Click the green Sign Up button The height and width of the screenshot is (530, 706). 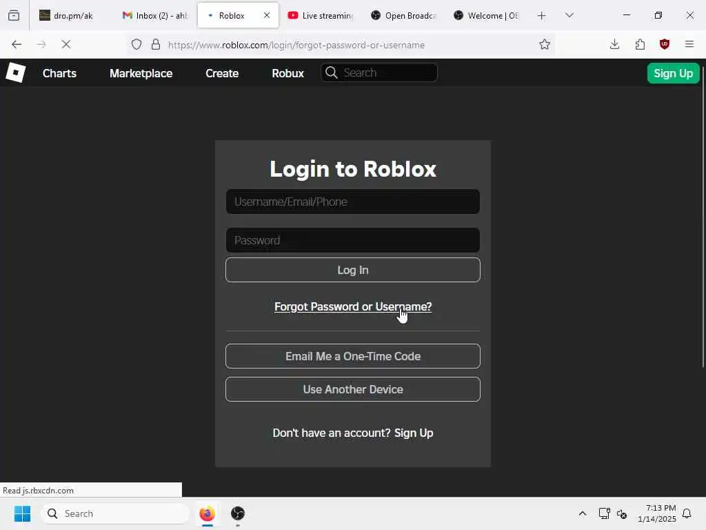click(673, 73)
